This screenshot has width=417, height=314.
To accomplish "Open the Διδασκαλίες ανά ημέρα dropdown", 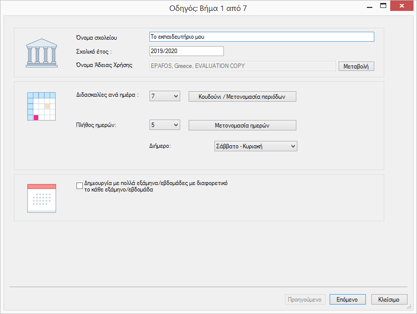I will (164, 96).
